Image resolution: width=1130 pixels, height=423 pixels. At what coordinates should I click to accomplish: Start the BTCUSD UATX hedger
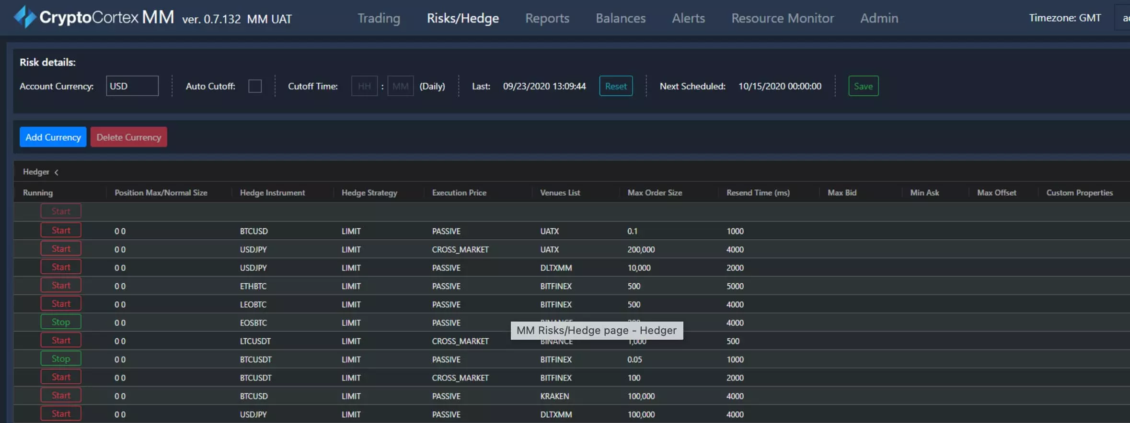tap(61, 230)
